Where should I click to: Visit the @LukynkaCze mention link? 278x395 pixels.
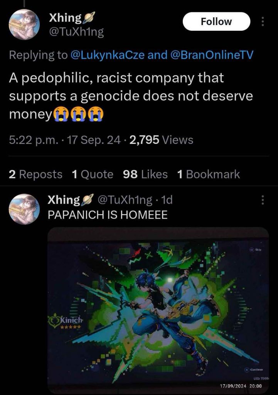click(x=108, y=55)
